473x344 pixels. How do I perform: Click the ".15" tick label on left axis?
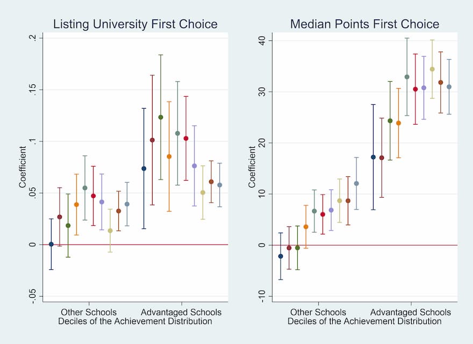click(33, 89)
